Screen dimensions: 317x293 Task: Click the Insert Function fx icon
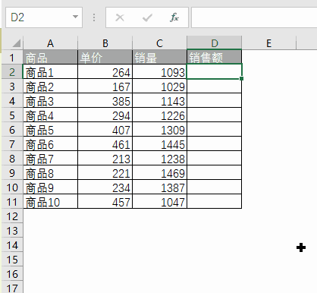(x=174, y=17)
